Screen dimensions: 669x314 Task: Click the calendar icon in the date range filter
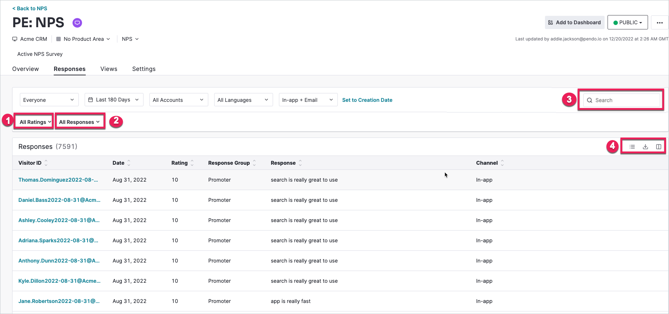pyautogui.click(x=91, y=100)
